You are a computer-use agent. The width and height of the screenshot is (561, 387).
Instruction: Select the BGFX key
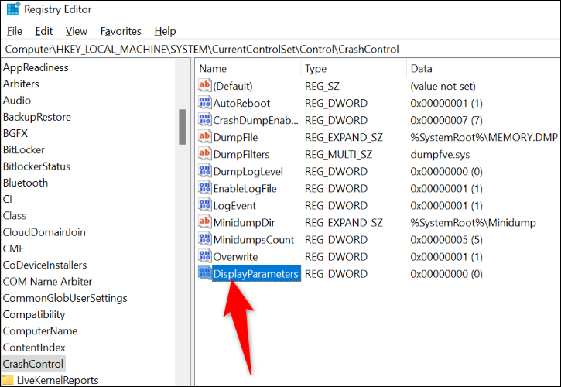[15, 133]
